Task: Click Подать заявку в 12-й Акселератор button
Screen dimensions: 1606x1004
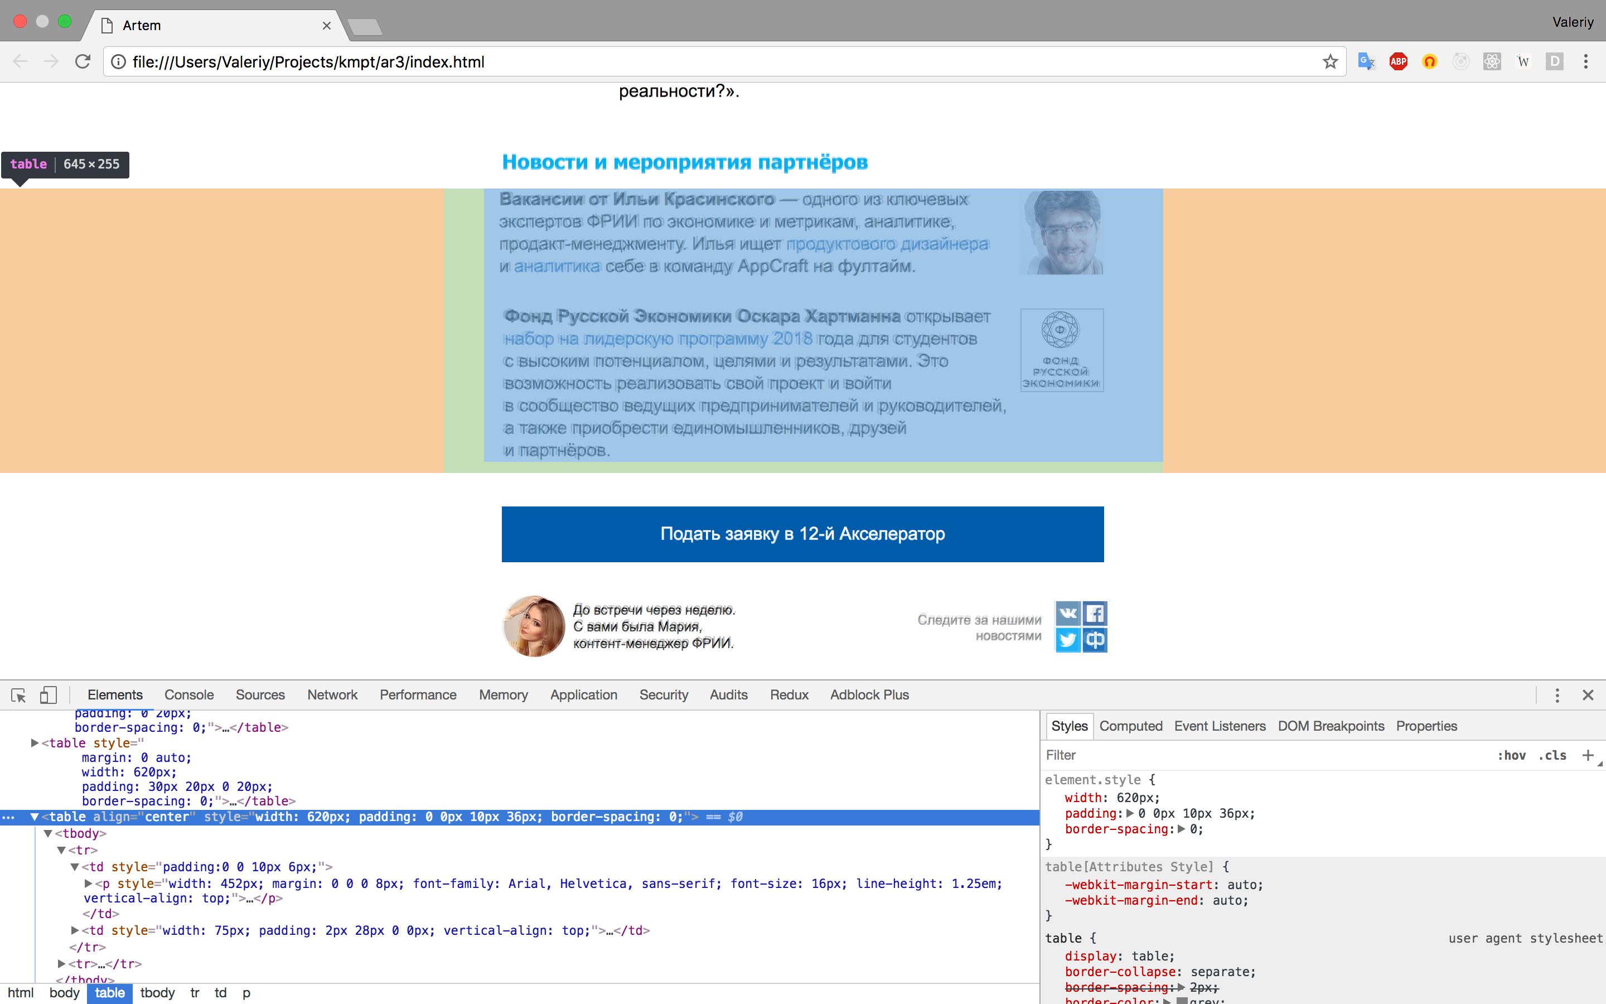Action: [802, 534]
